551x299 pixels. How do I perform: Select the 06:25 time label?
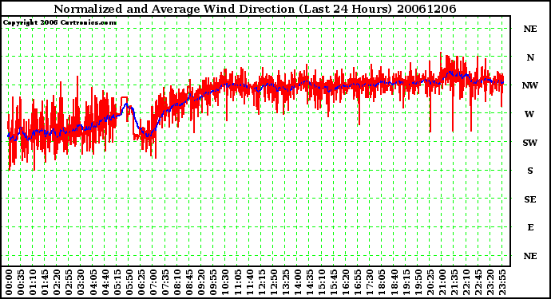click(141, 282)
